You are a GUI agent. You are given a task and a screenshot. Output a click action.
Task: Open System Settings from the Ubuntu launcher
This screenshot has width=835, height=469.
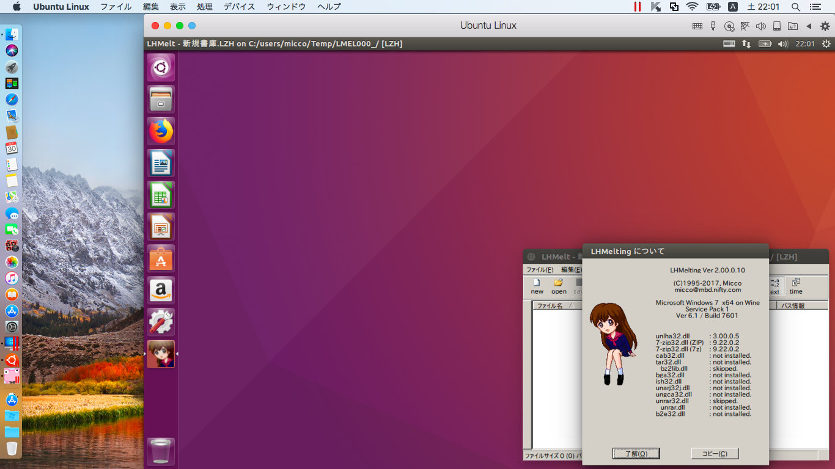(x=161, y=322)
